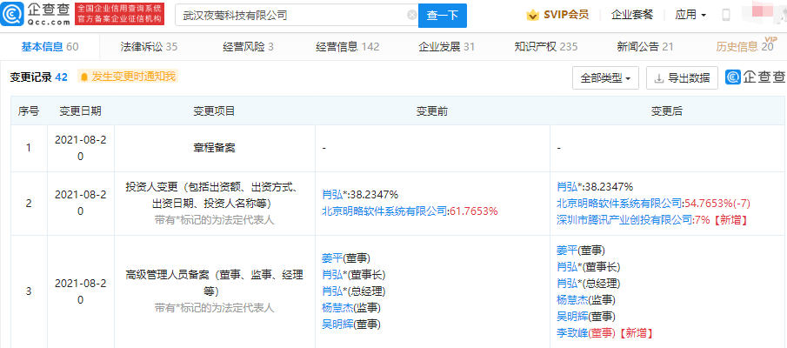The height and width of the screenshot is (348, 787).
Task: Open 杨慧杰 link in 变更后 column
Action: (572, 300)
